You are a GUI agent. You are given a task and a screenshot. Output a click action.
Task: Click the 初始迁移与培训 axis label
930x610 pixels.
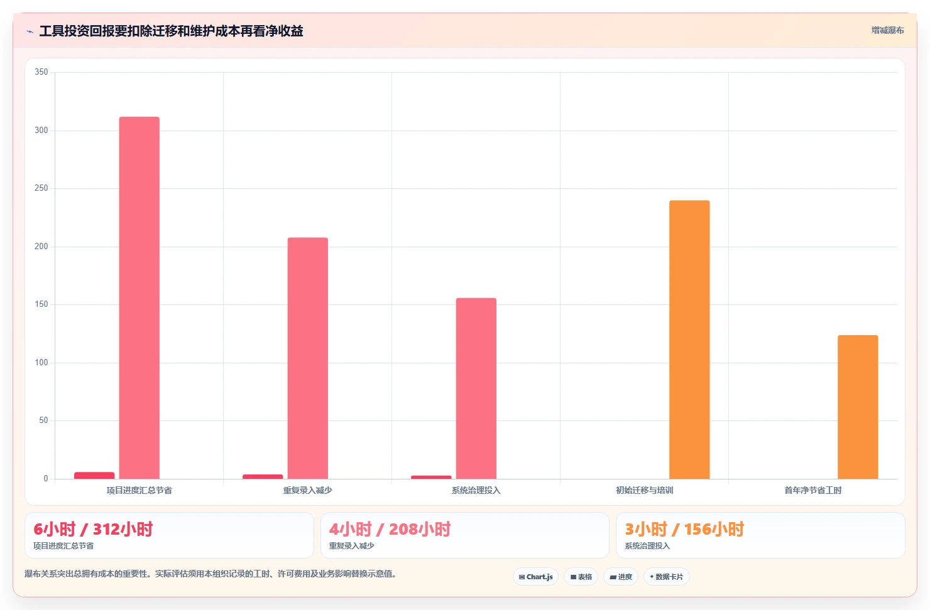644,491
